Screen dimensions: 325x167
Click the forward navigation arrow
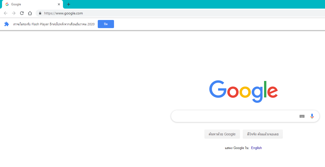point(14,13)
